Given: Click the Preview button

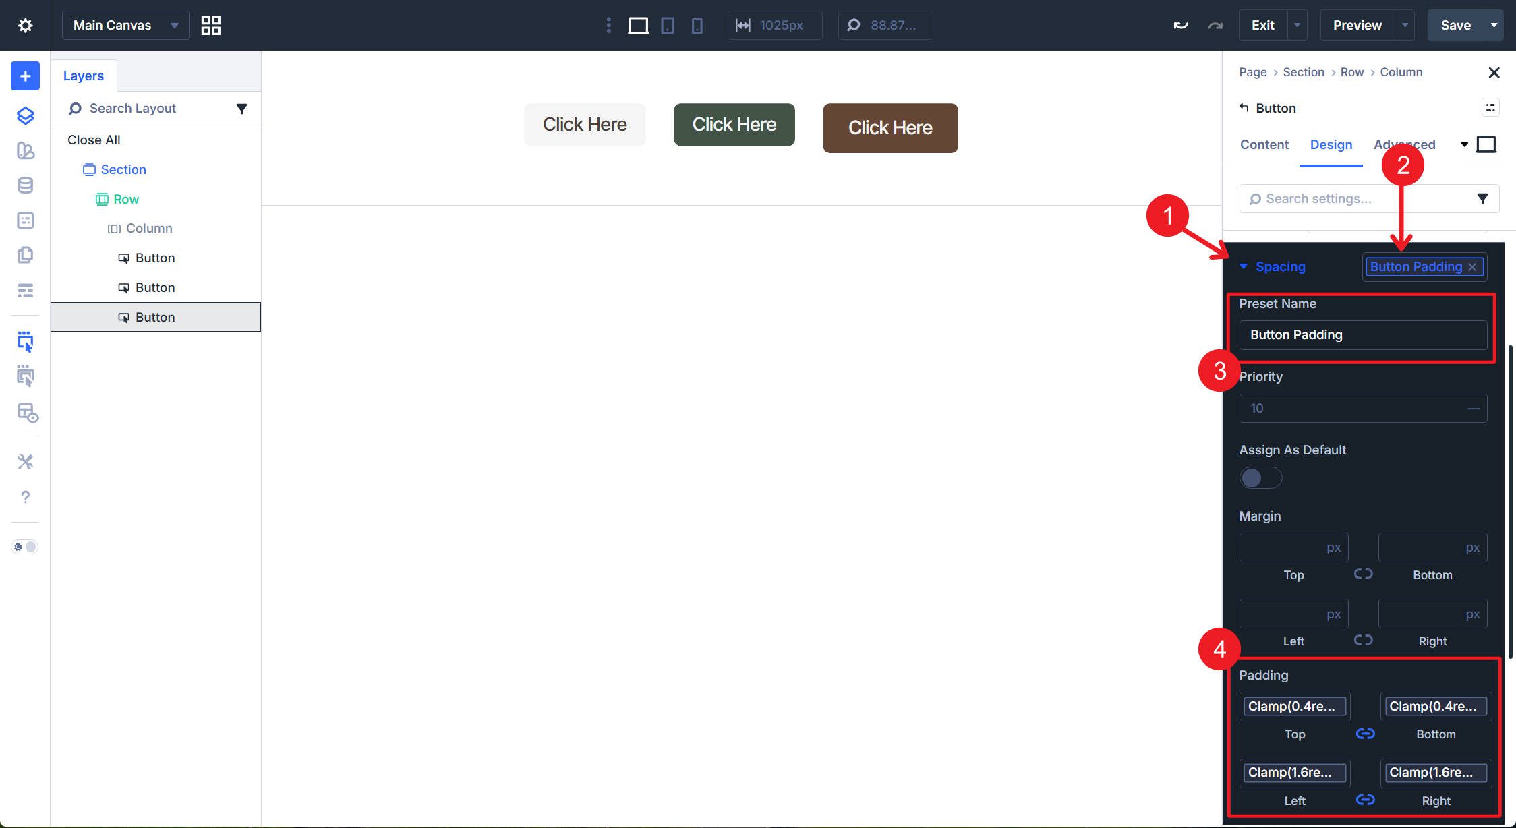Looking at the screenshot, I should click(1355, 25).
